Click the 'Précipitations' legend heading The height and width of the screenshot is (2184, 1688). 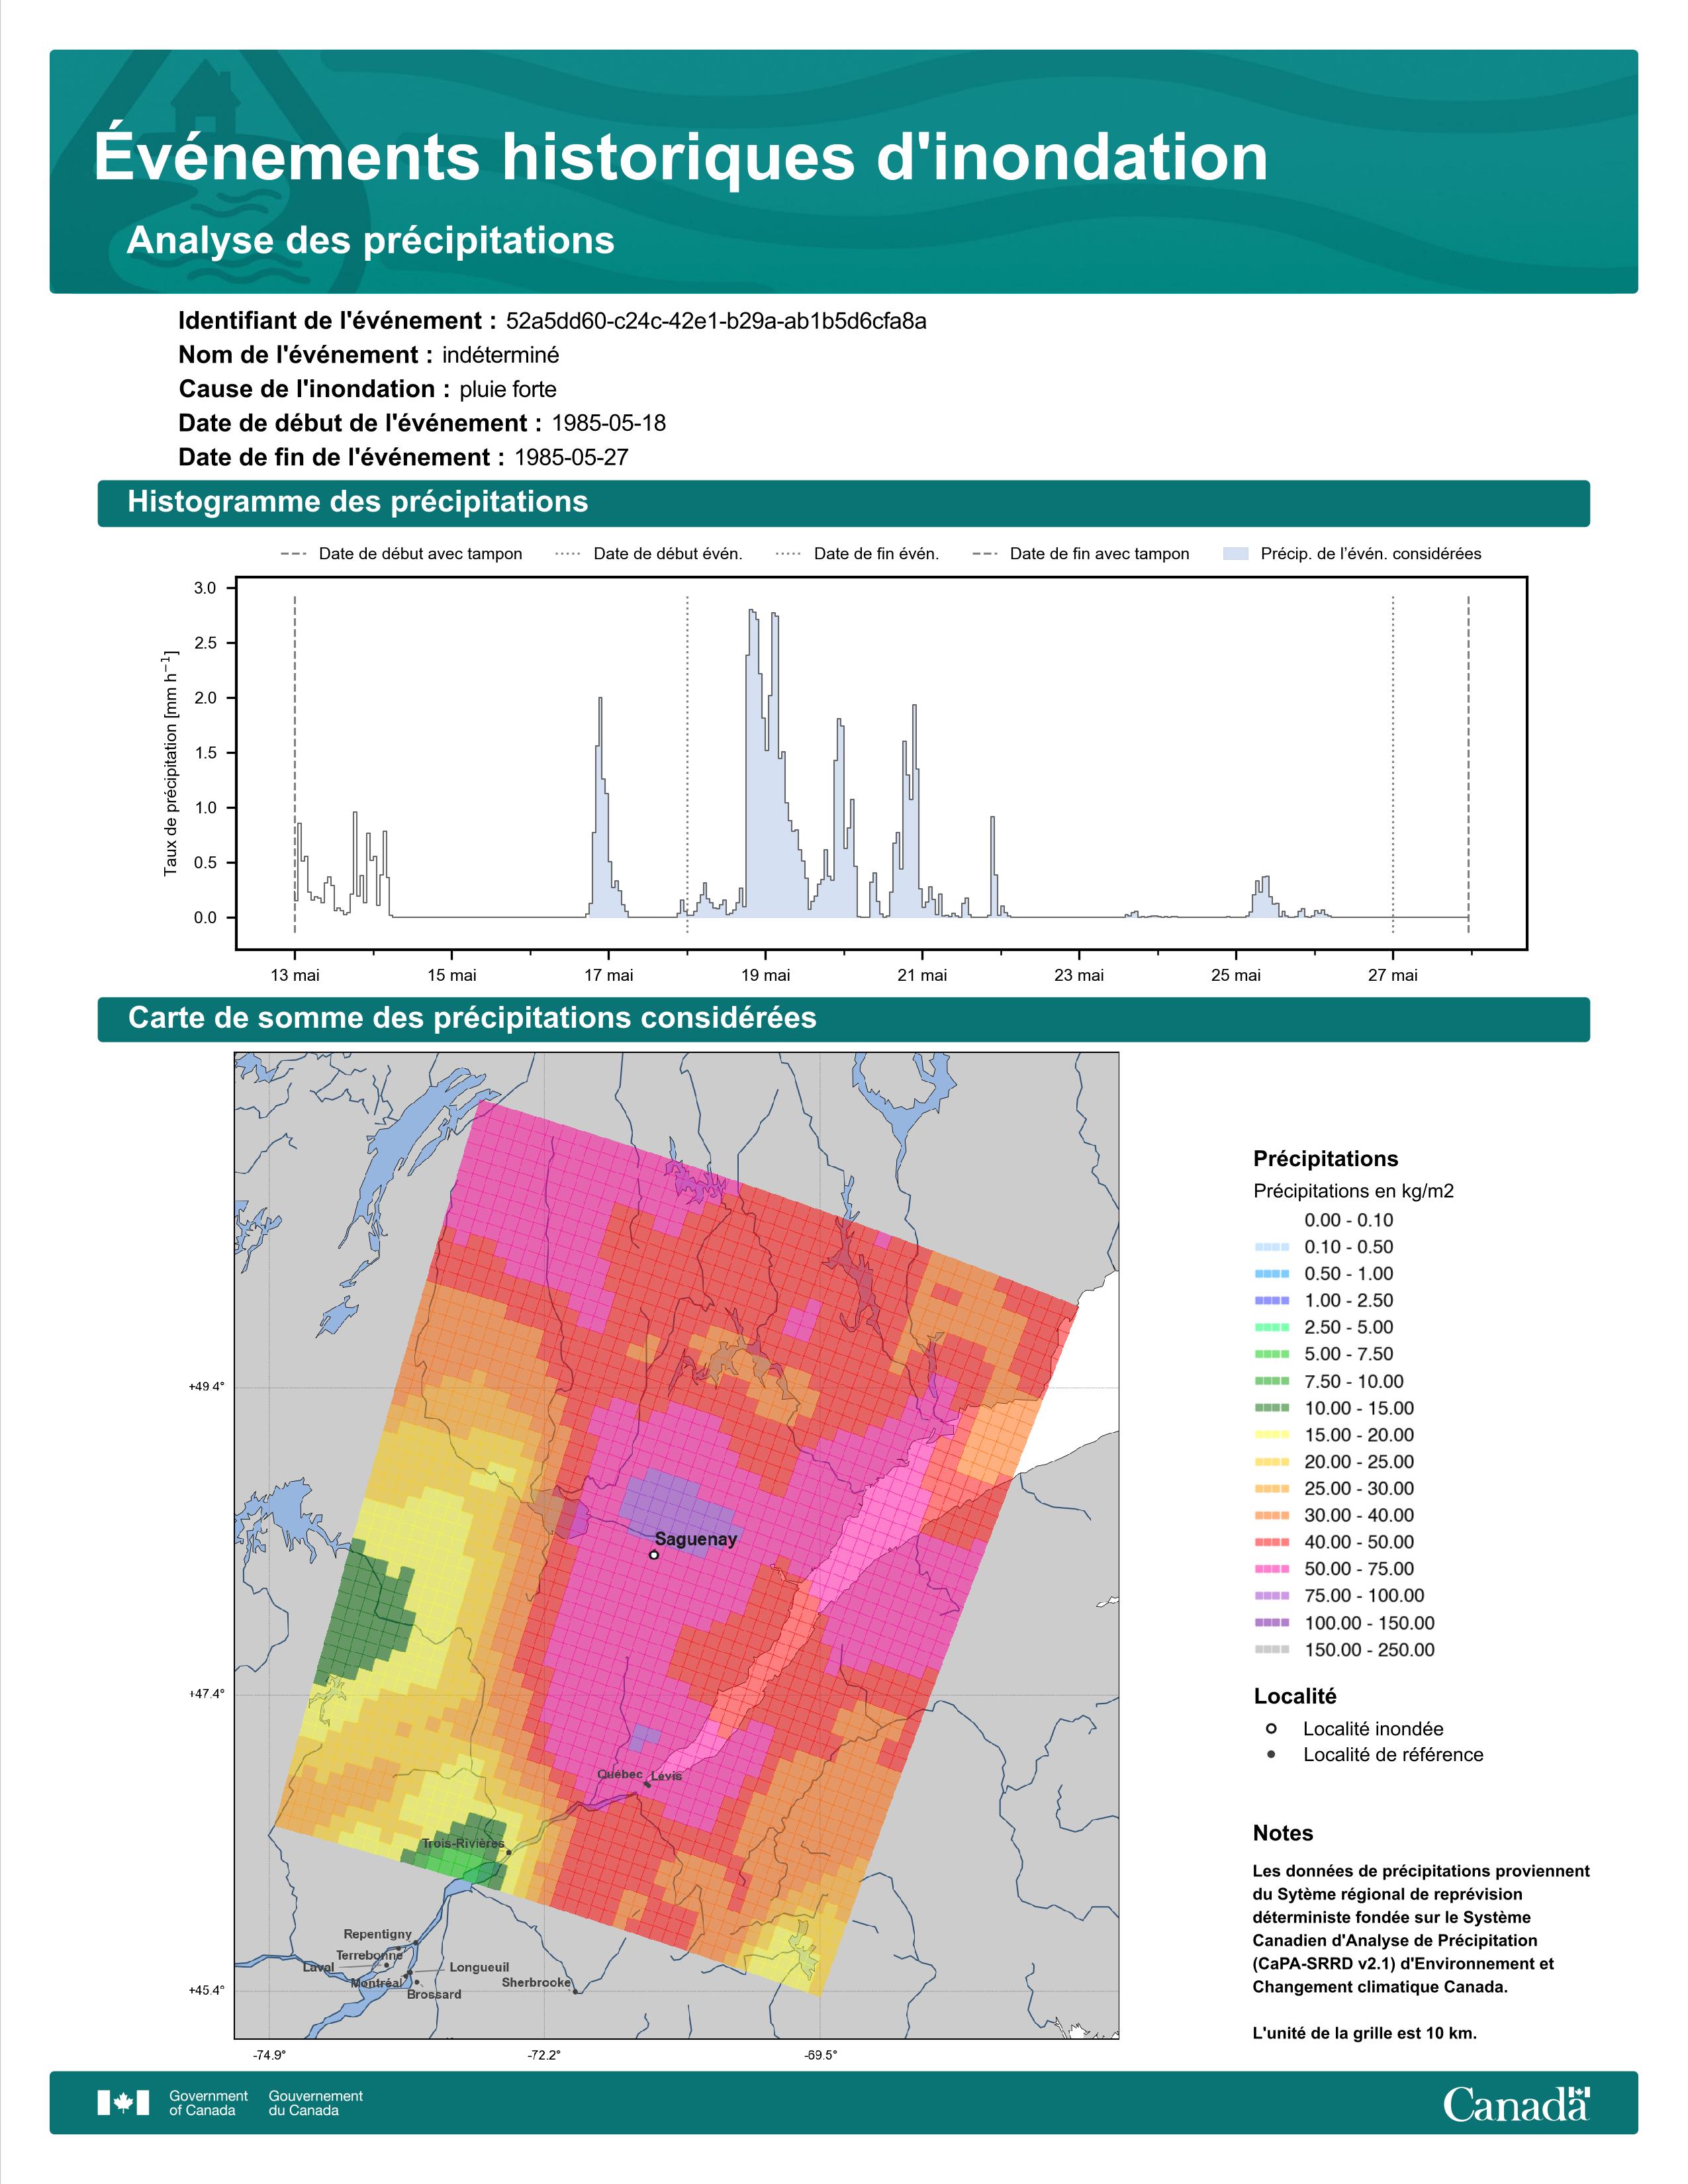click(1325, 1159)
